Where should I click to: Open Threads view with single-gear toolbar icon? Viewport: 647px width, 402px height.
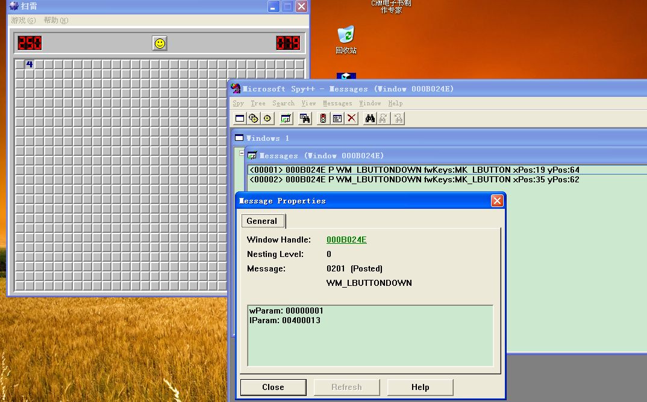click(x=267, y=119)
